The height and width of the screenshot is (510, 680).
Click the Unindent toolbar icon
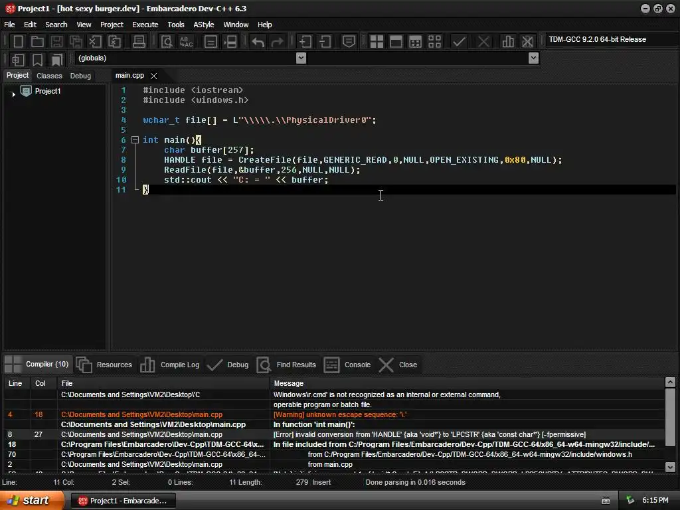[x=325, y=42]
